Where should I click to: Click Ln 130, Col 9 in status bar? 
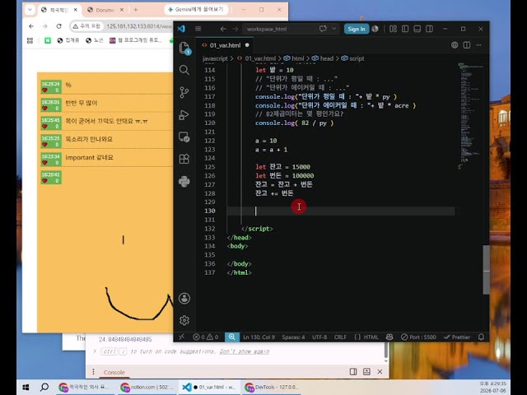259,337
